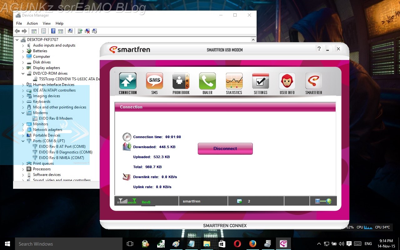Click the ENG language indicator in taskbar

pyautogui.click(x=368, y=244)
